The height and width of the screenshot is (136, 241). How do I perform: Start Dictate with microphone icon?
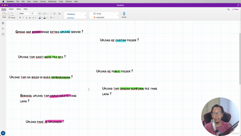124,15
